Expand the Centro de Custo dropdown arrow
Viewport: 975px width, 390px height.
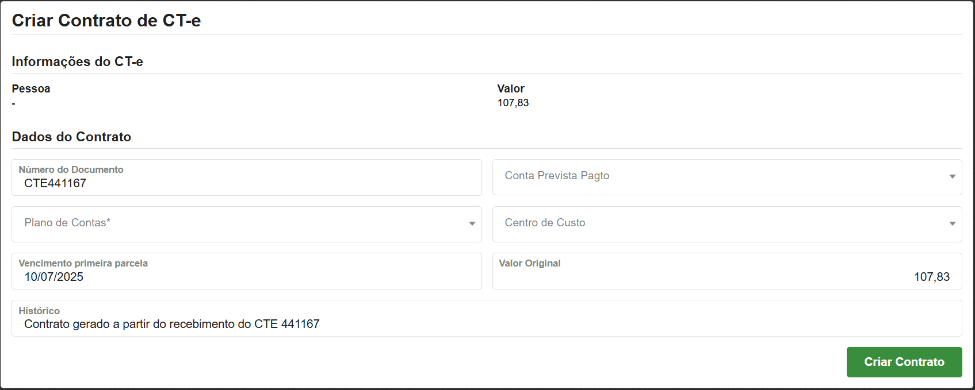[952, 224]
